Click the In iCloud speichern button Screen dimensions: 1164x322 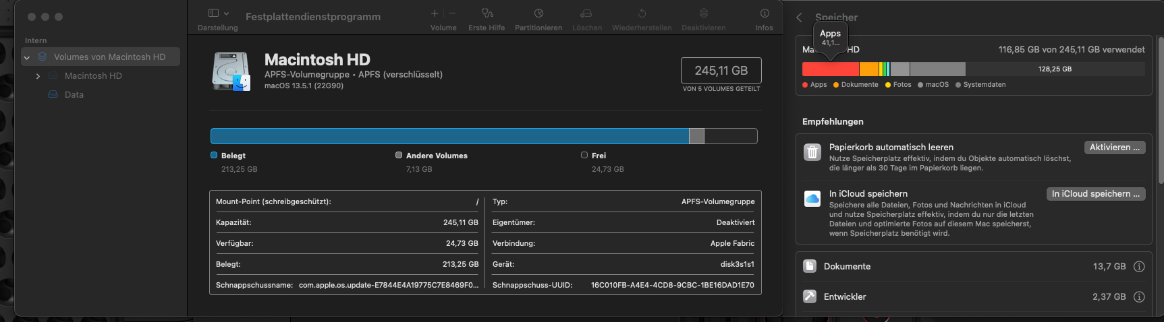click(x=1095, y=194)
